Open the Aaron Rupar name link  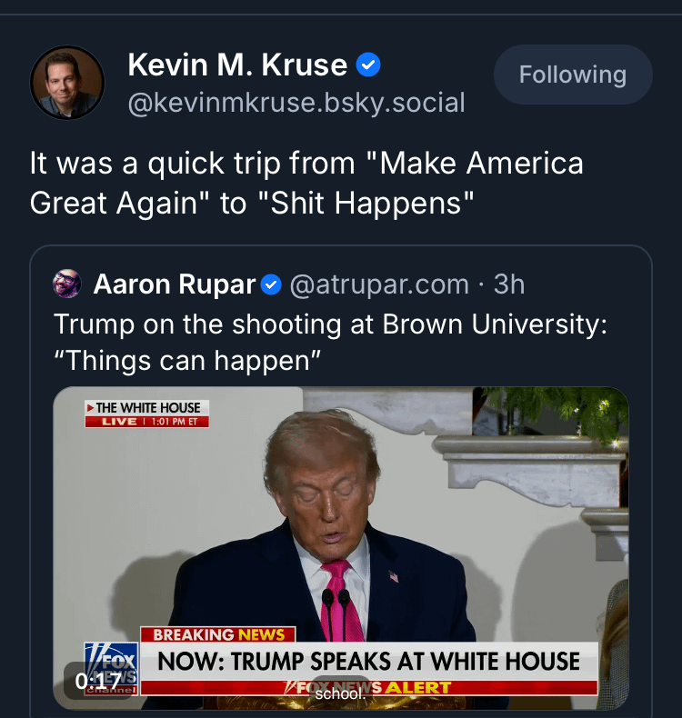tap(175, 284)
